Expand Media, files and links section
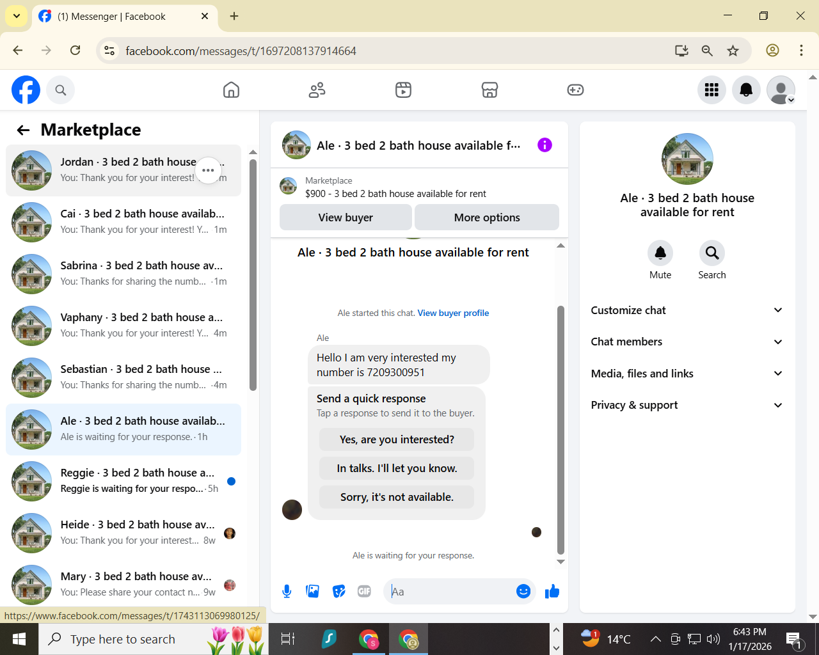819x655 pixels. coord(687,374)
